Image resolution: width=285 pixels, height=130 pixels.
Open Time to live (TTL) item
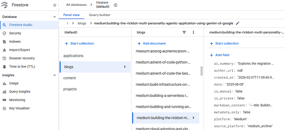tap(29, 67)
